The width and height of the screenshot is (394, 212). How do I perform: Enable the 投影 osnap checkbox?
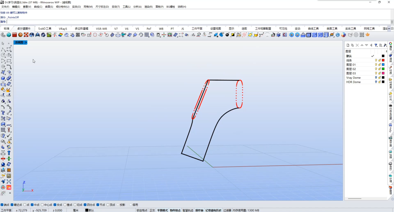118,205
